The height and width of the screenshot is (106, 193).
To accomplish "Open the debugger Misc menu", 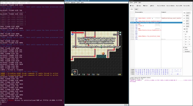I will coord(140,3).
